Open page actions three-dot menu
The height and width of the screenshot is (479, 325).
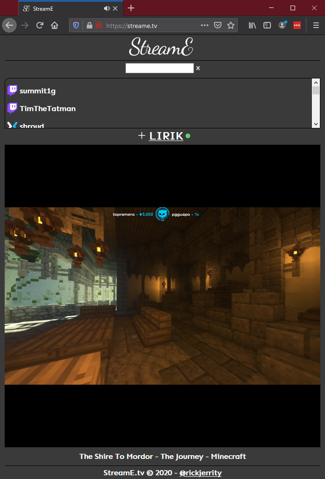[204, 25]
